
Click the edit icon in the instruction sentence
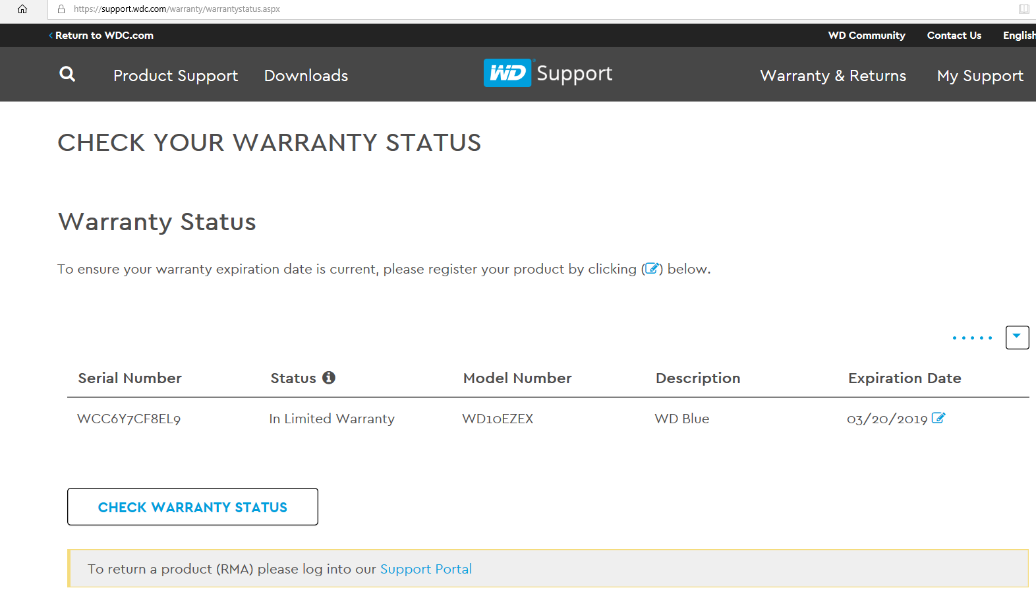click(x=652, y=268)
